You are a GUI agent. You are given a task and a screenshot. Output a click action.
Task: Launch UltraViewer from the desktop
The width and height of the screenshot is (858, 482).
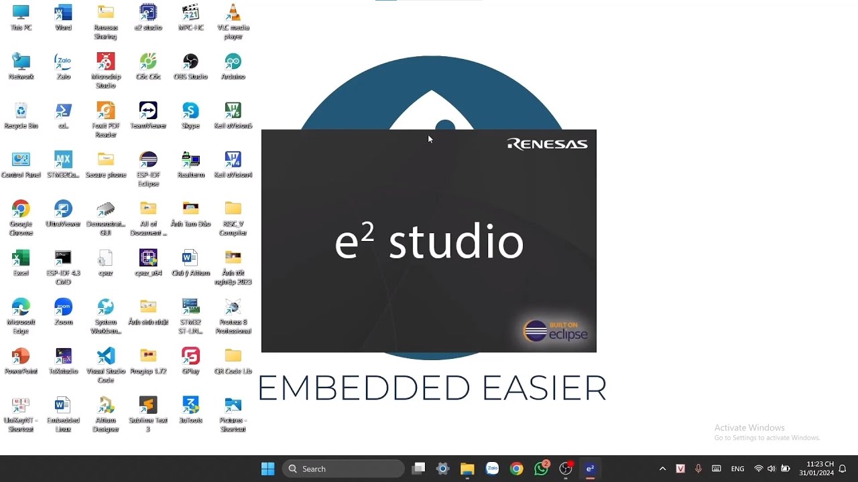[x=63, y=214]
